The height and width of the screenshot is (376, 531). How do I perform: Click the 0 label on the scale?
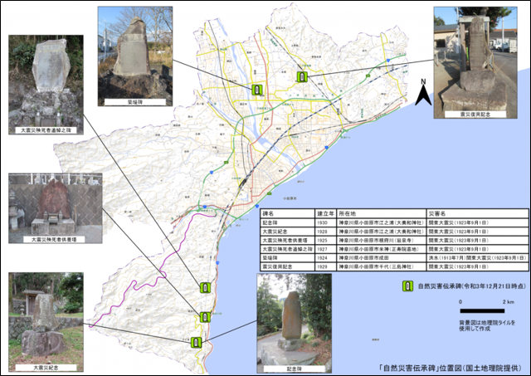point(460,302)
